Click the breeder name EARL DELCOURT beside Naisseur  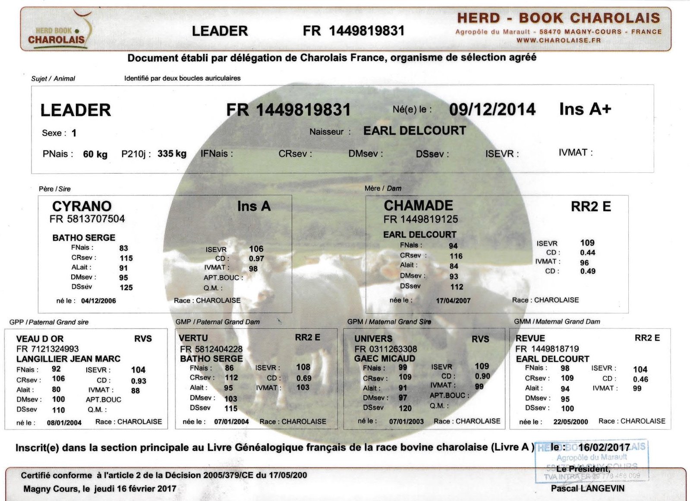tap(415, 131)
